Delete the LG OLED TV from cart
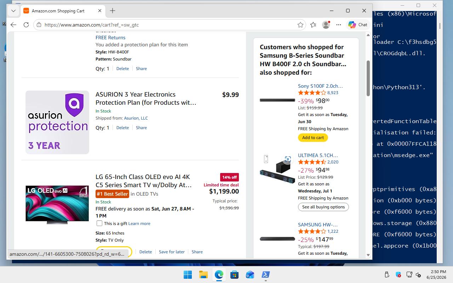 tap(145, 252)
